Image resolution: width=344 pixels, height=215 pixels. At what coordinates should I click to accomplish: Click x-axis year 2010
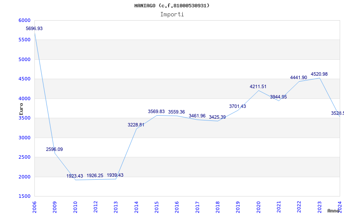[75, 207]
